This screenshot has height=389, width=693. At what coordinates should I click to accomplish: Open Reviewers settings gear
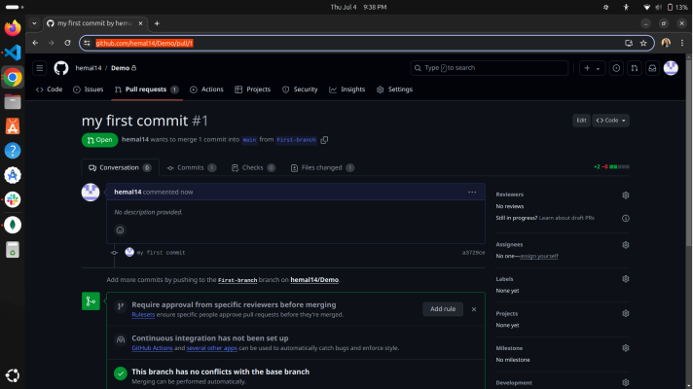point(626,194)
